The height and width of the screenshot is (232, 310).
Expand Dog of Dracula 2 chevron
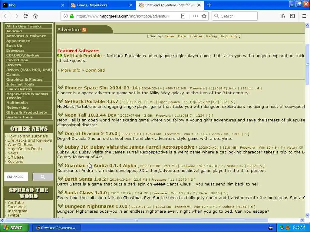(x=61, y=133)
